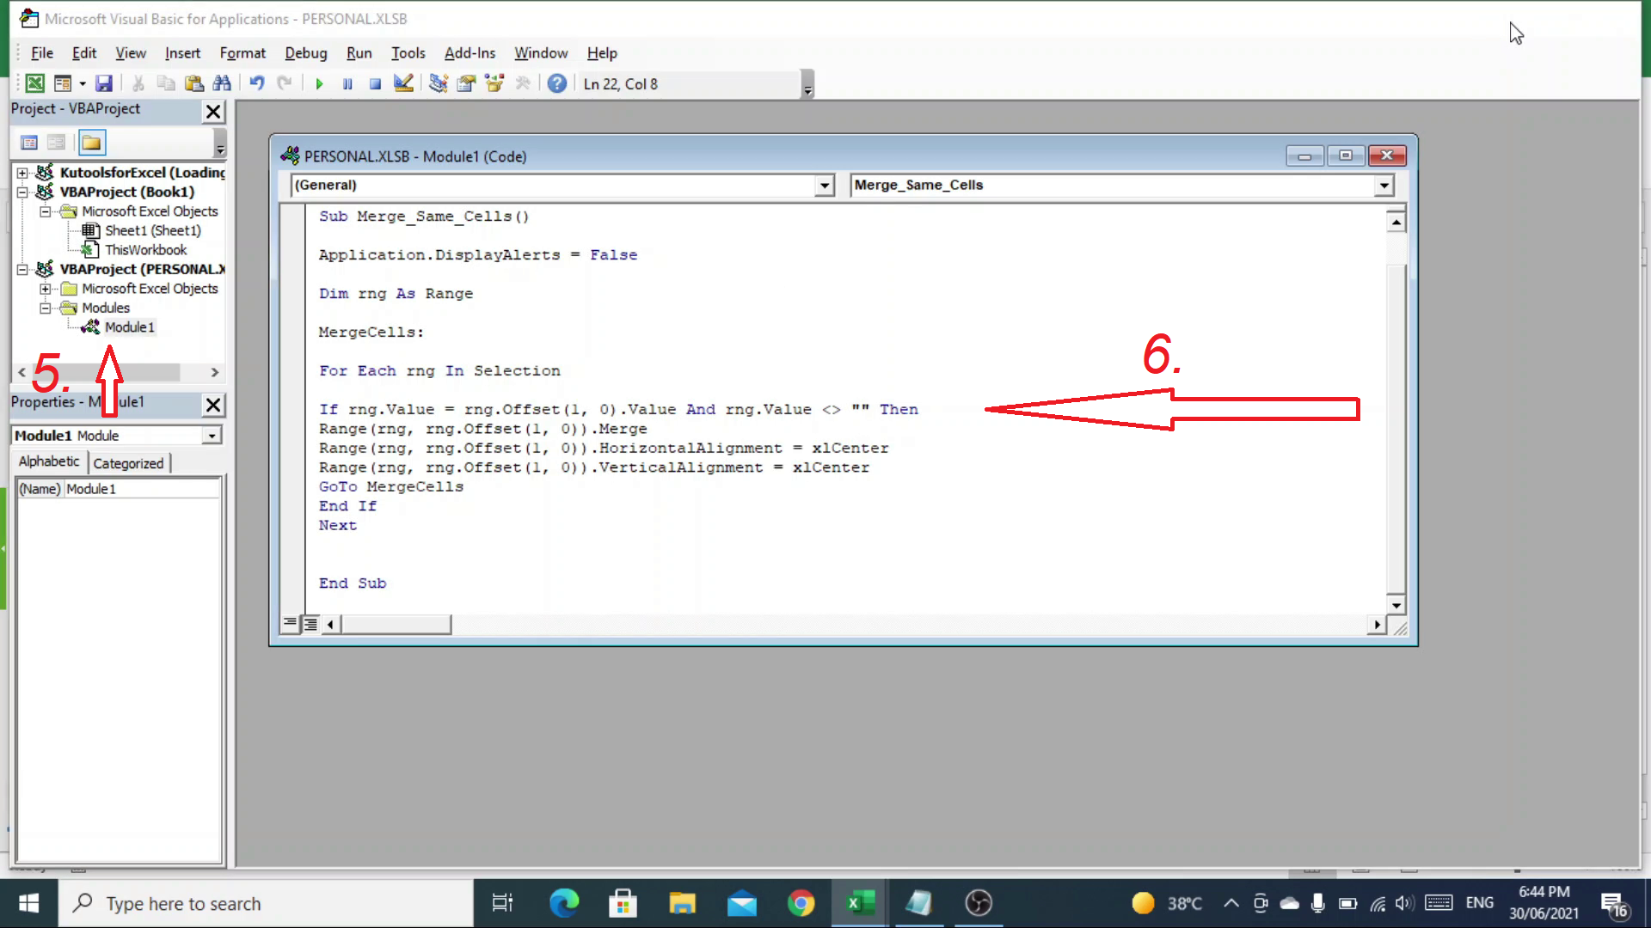Screen dimensions: 1651x928
Task: Open the Module1 dropdown in Properties
Action: (211, 435)
